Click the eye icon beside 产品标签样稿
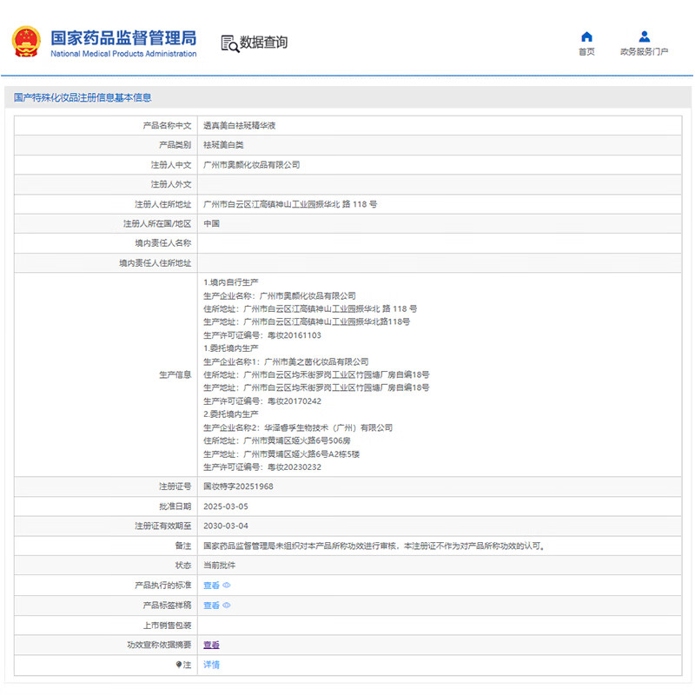This screenshot has width=695, height=695. point(227,606)
